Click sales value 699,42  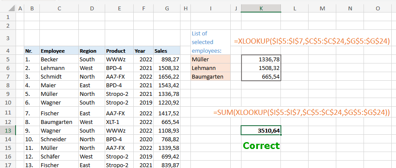pyautogui.click(x=167, y=157)
